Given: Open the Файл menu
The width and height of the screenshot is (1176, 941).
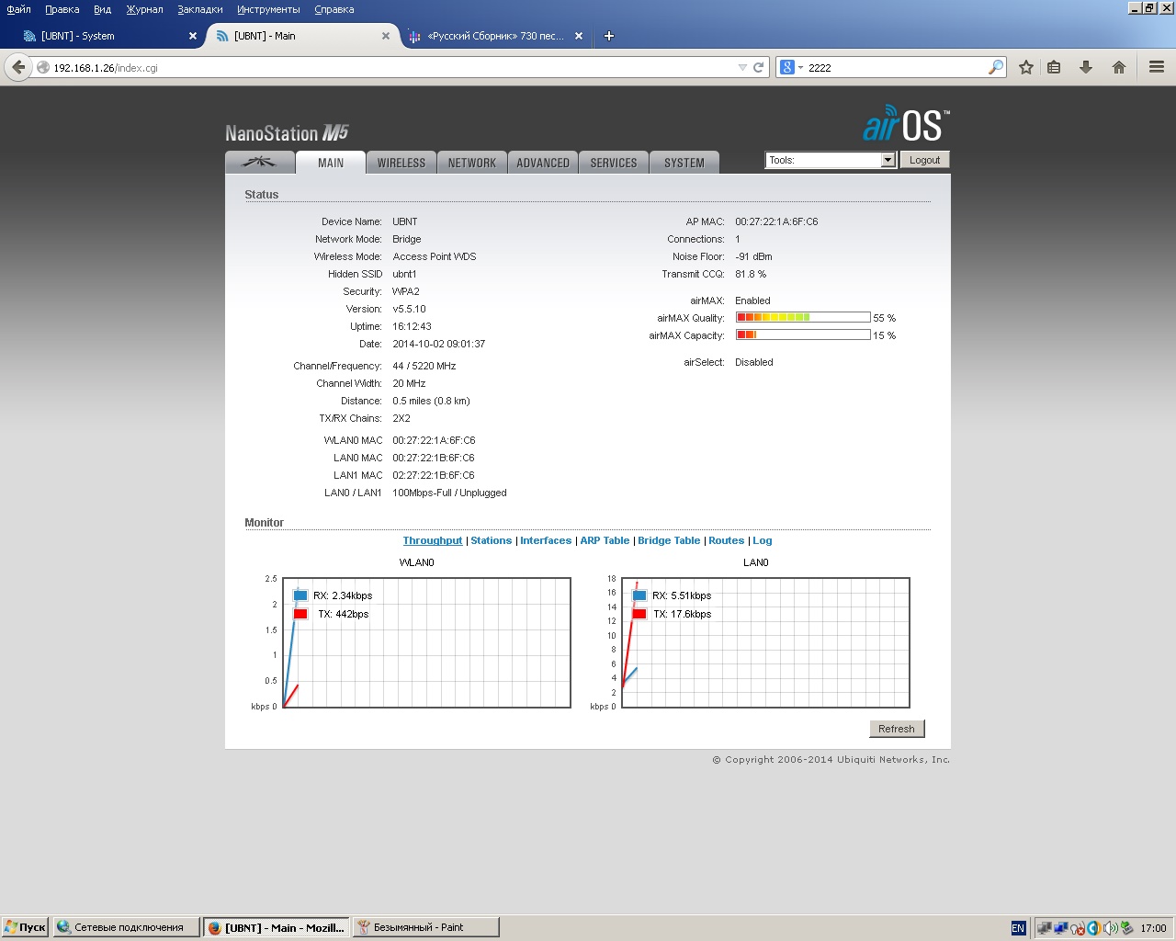Looking at the screenshot, I should click(18, 9).
